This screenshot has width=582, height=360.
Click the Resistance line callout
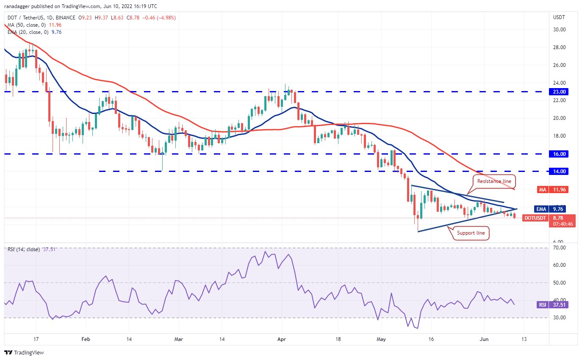tap(494, 181)
